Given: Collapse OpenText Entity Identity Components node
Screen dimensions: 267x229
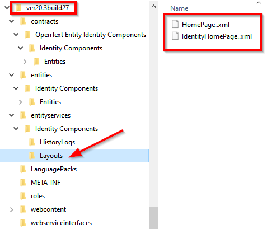Looking at the screenshot, I should (16, 35).
